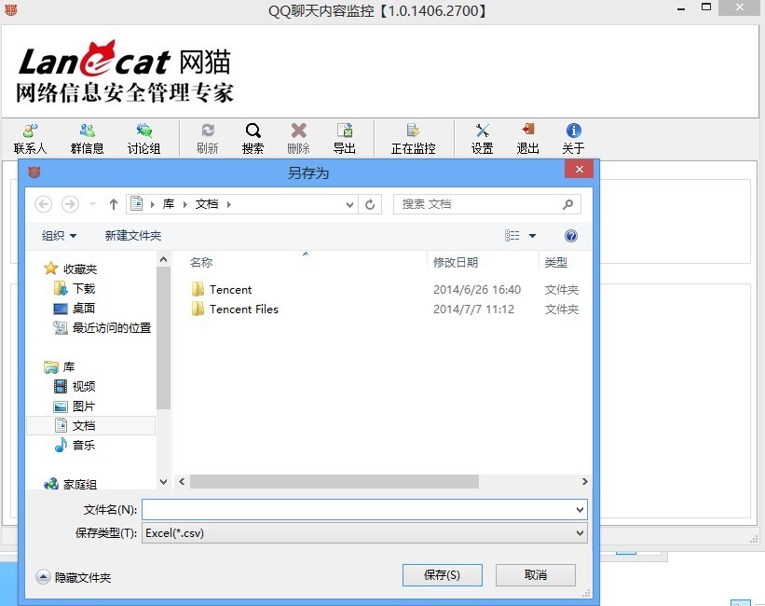This screenshot has width=765, height=606.
Task: Go forward in the save dialog
Action: click(x=70, y=204)
